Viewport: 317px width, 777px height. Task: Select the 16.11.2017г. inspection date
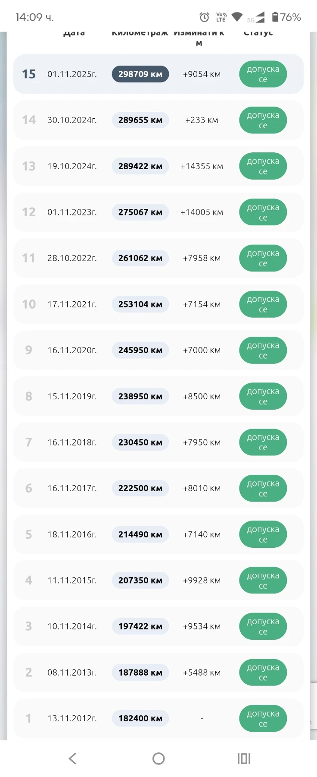tap(72, 488)
